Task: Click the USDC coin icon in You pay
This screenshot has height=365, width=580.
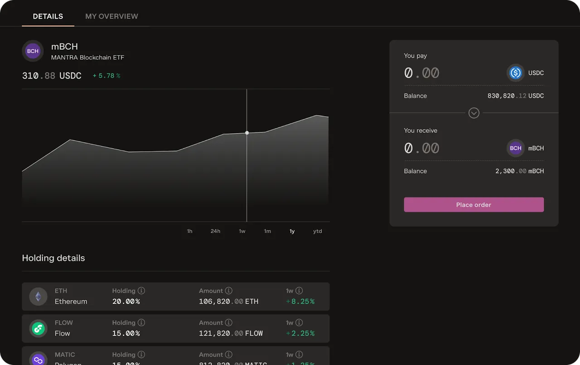Action: click(x=516, y=73)
